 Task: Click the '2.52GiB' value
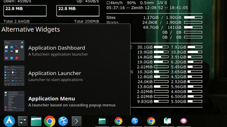(179, 82)
